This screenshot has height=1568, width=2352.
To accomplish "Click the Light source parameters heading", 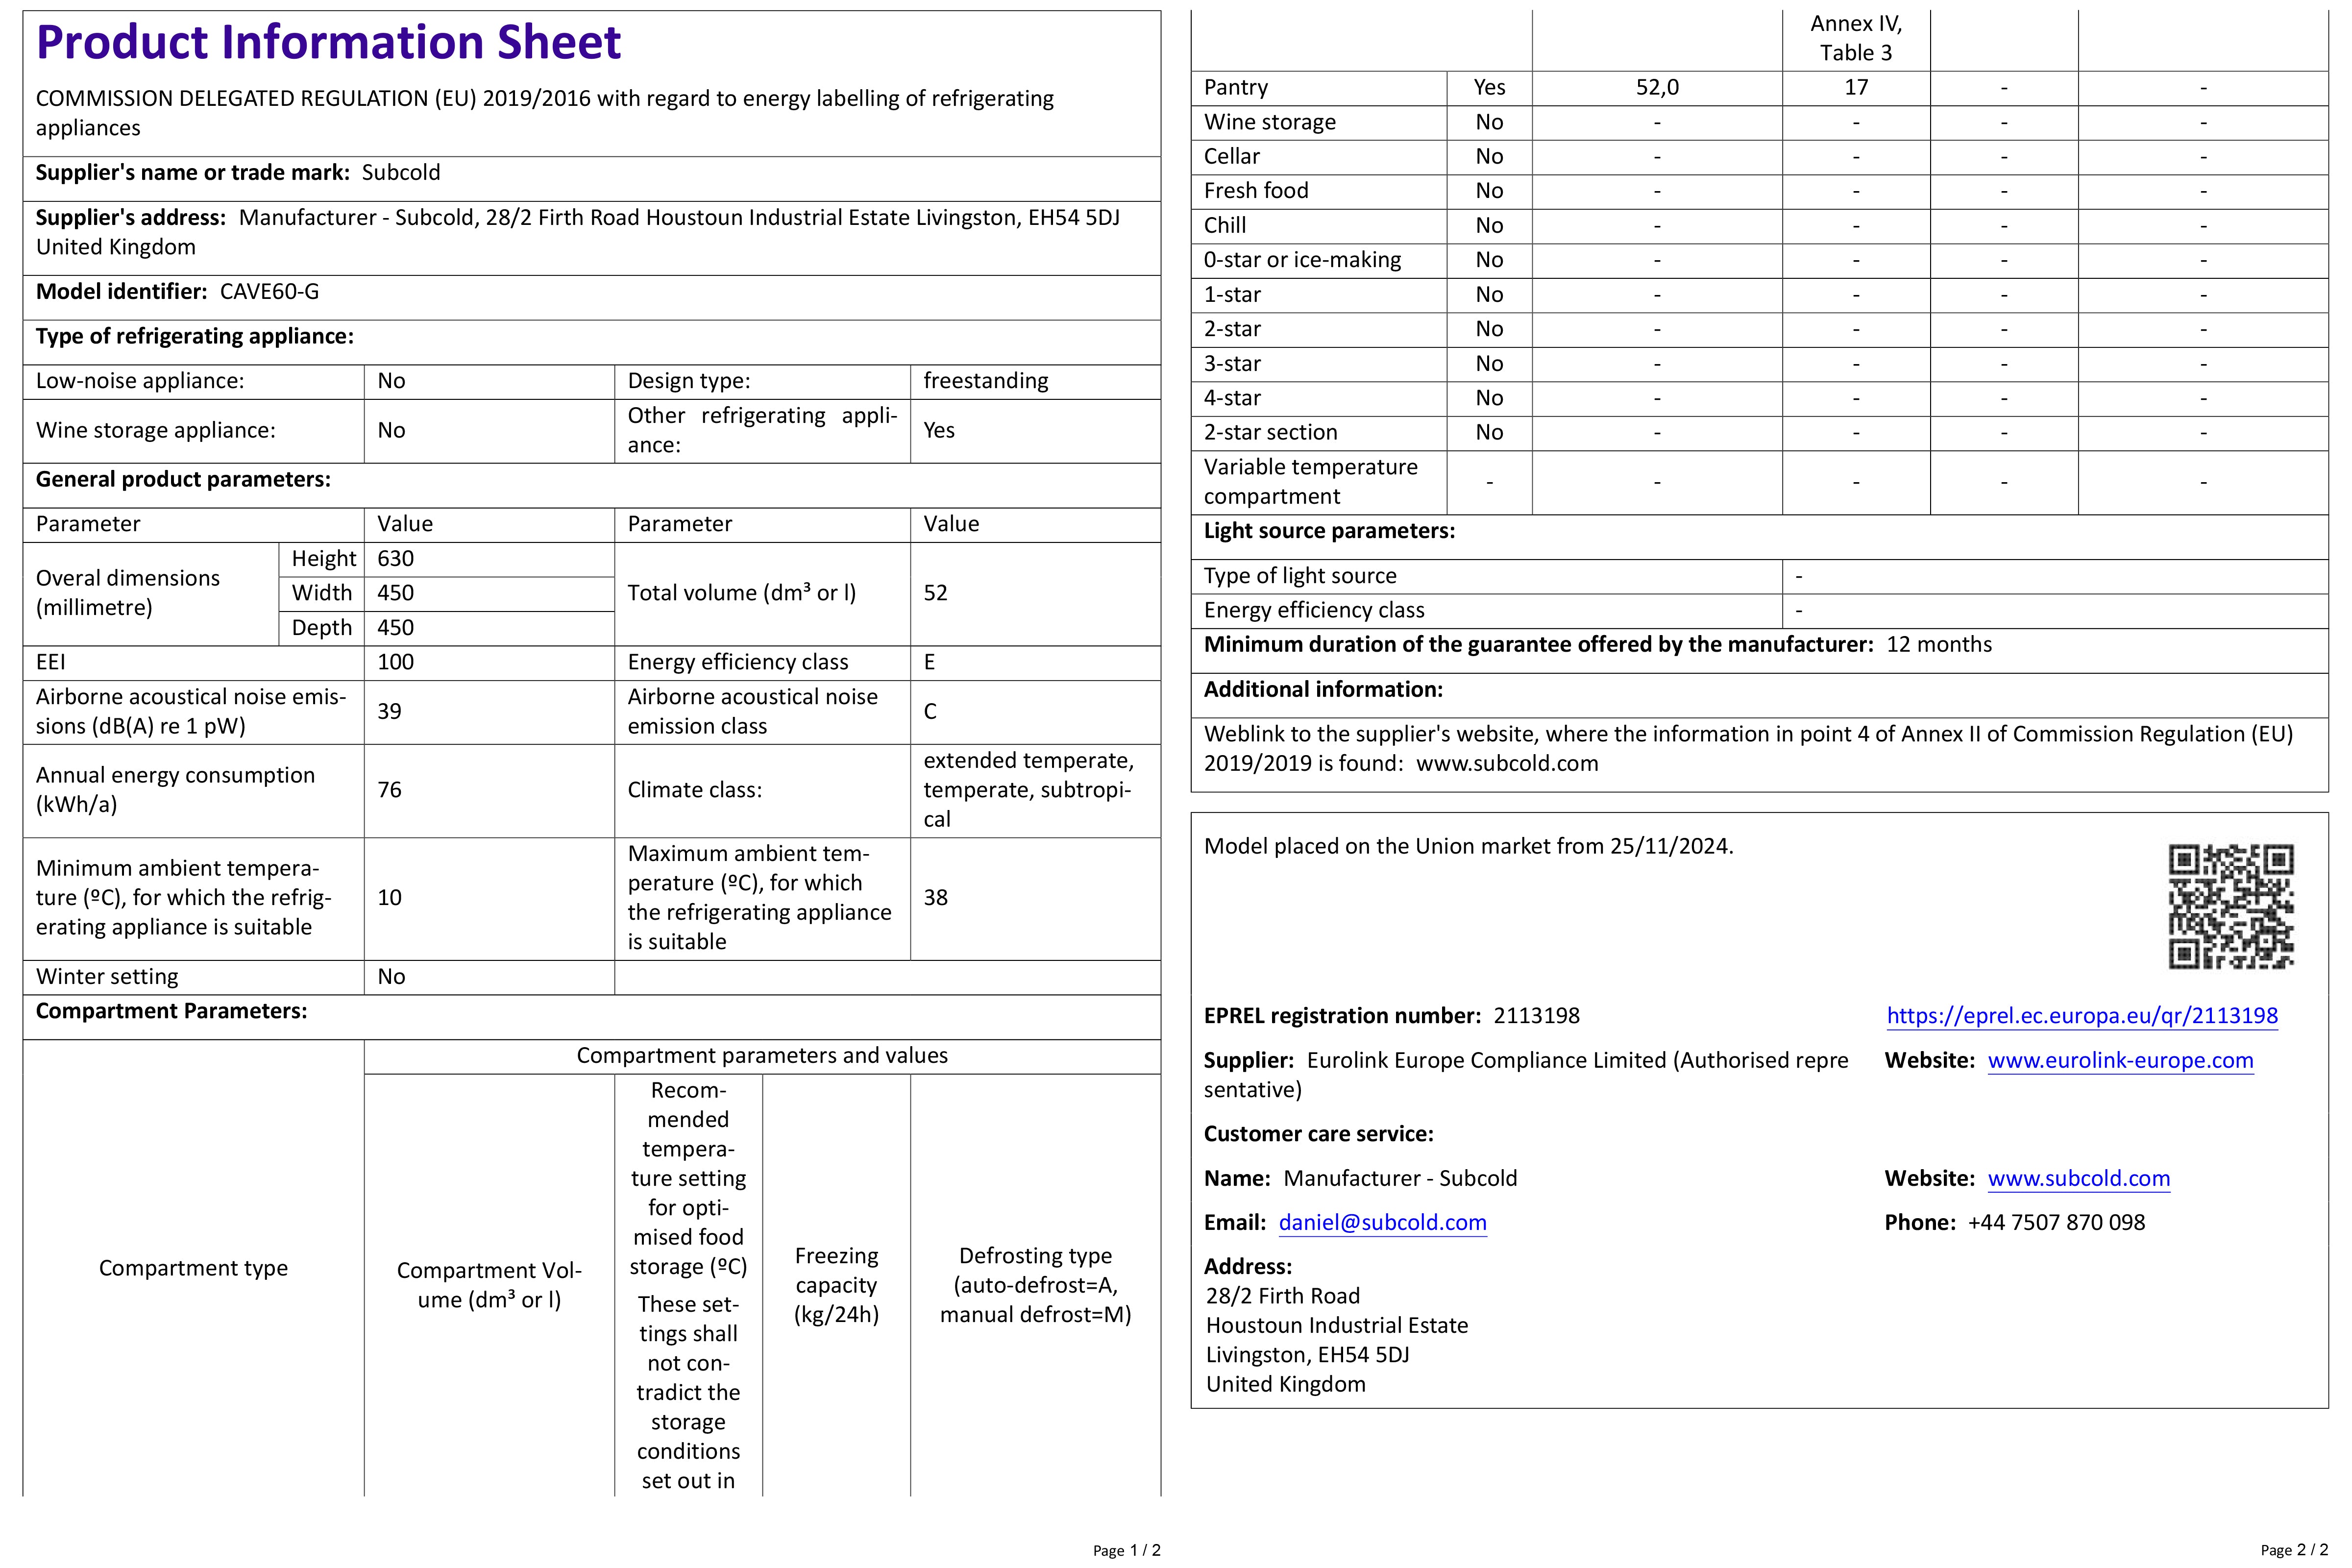I will pos(1328,531).
